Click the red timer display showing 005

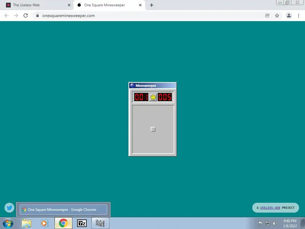coord(165,97)
